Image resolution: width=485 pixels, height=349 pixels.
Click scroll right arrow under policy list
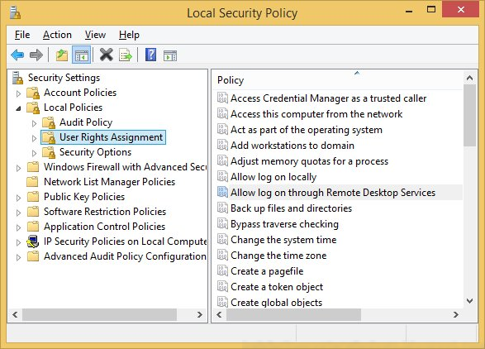tap(455, 315)
